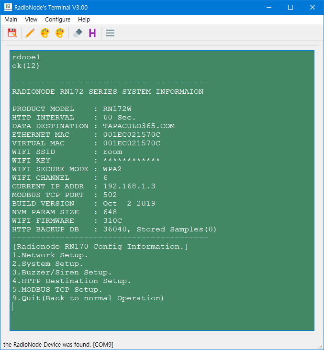Clear the terminal with the eraser icon
324x350 pixels.
pyautogui.click(x=78, y=33)
